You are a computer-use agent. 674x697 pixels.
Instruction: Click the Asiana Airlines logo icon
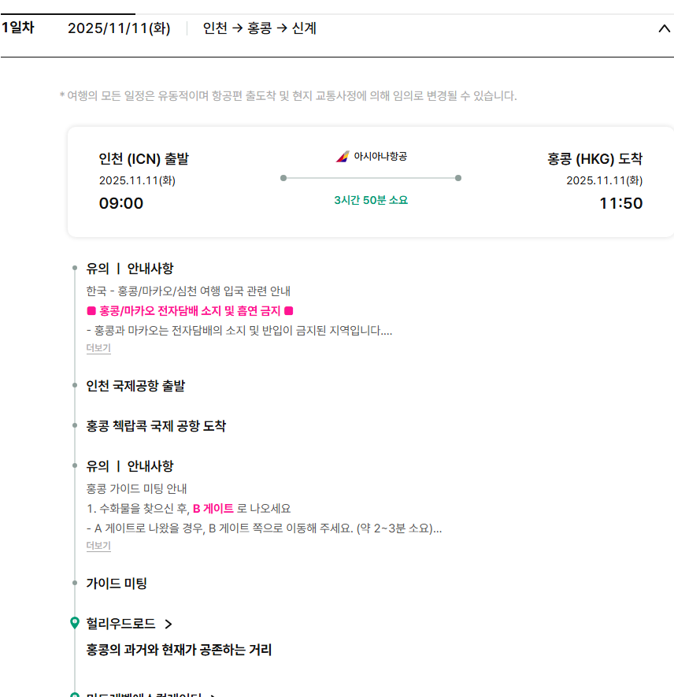[342, 157]
